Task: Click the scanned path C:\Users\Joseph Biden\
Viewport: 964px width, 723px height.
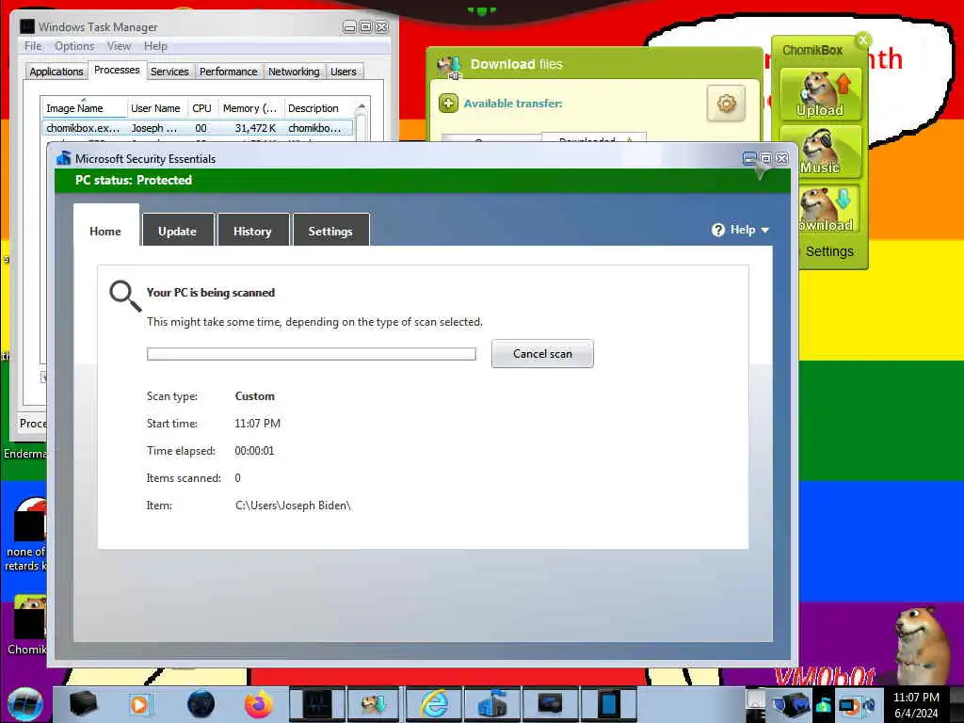Action: point(293,506)
